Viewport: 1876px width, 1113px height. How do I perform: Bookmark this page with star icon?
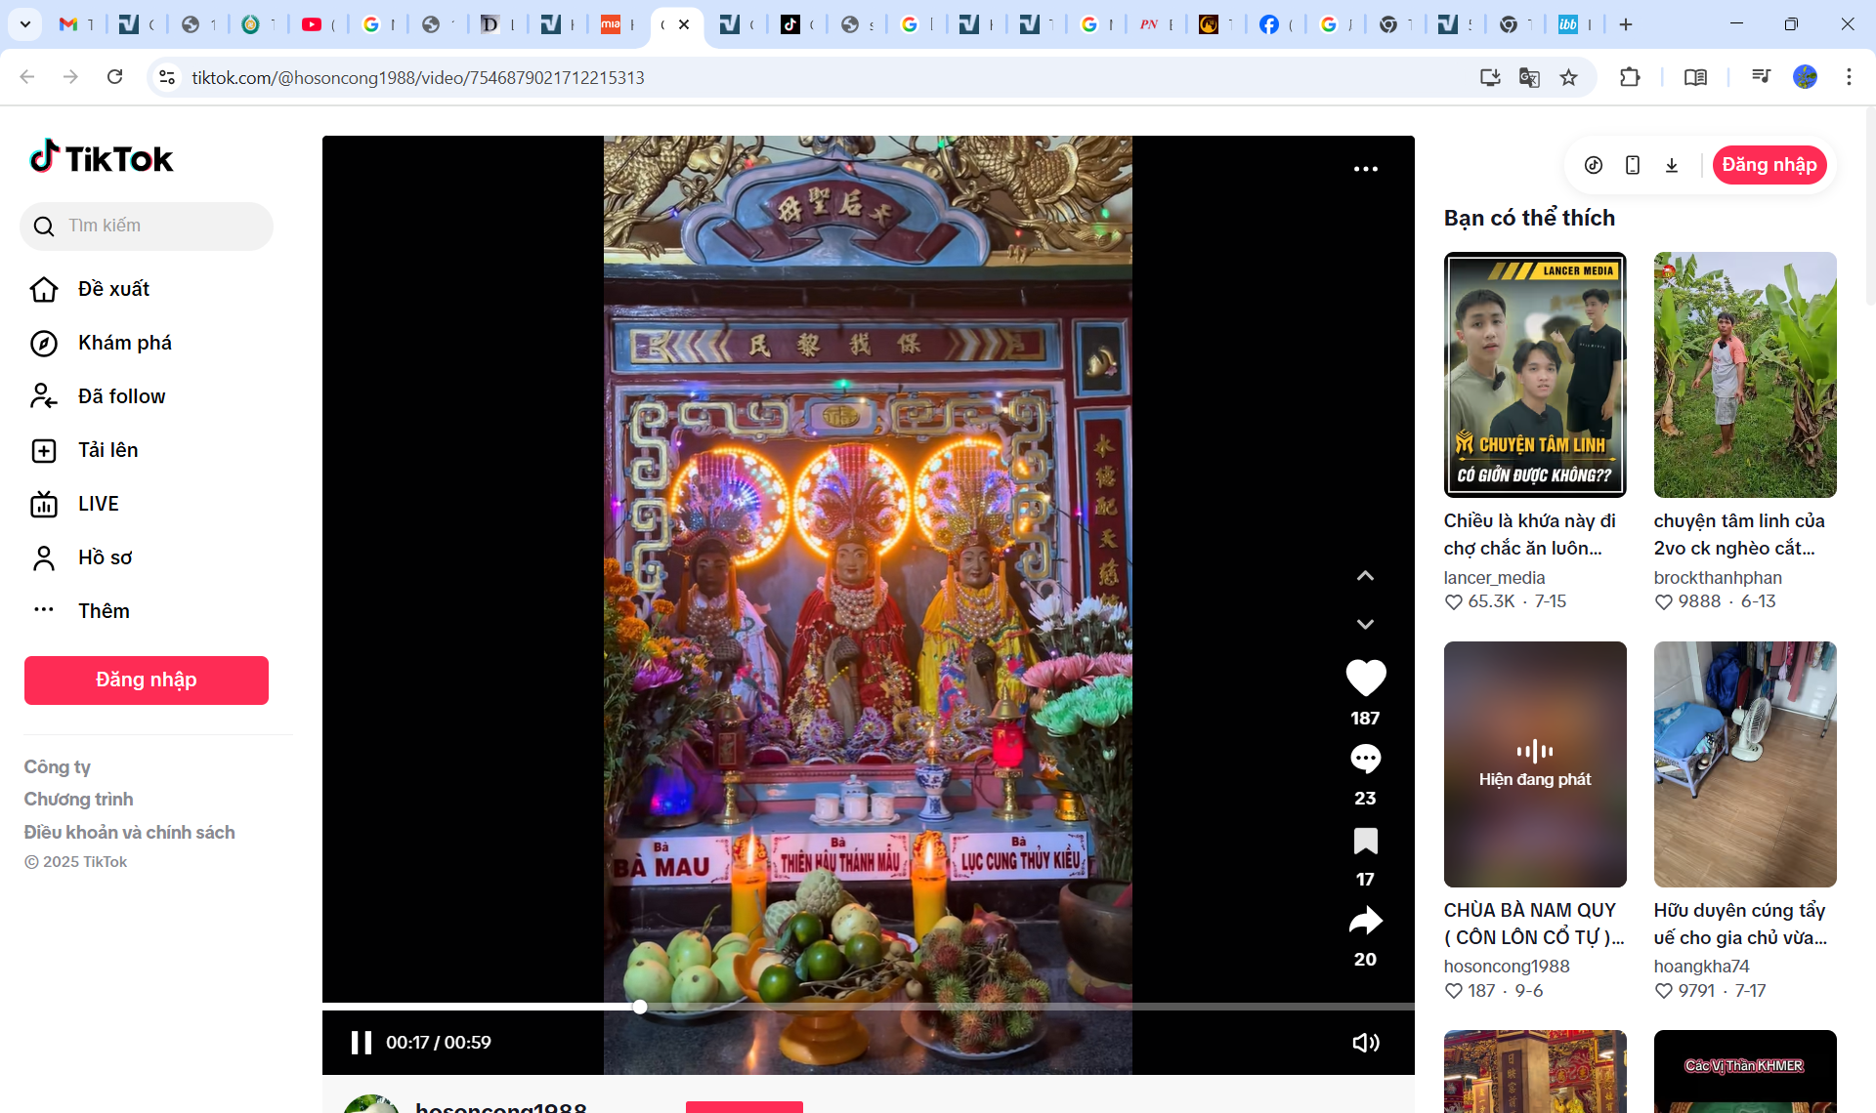pyautogui.click(x=1568, y=77)
